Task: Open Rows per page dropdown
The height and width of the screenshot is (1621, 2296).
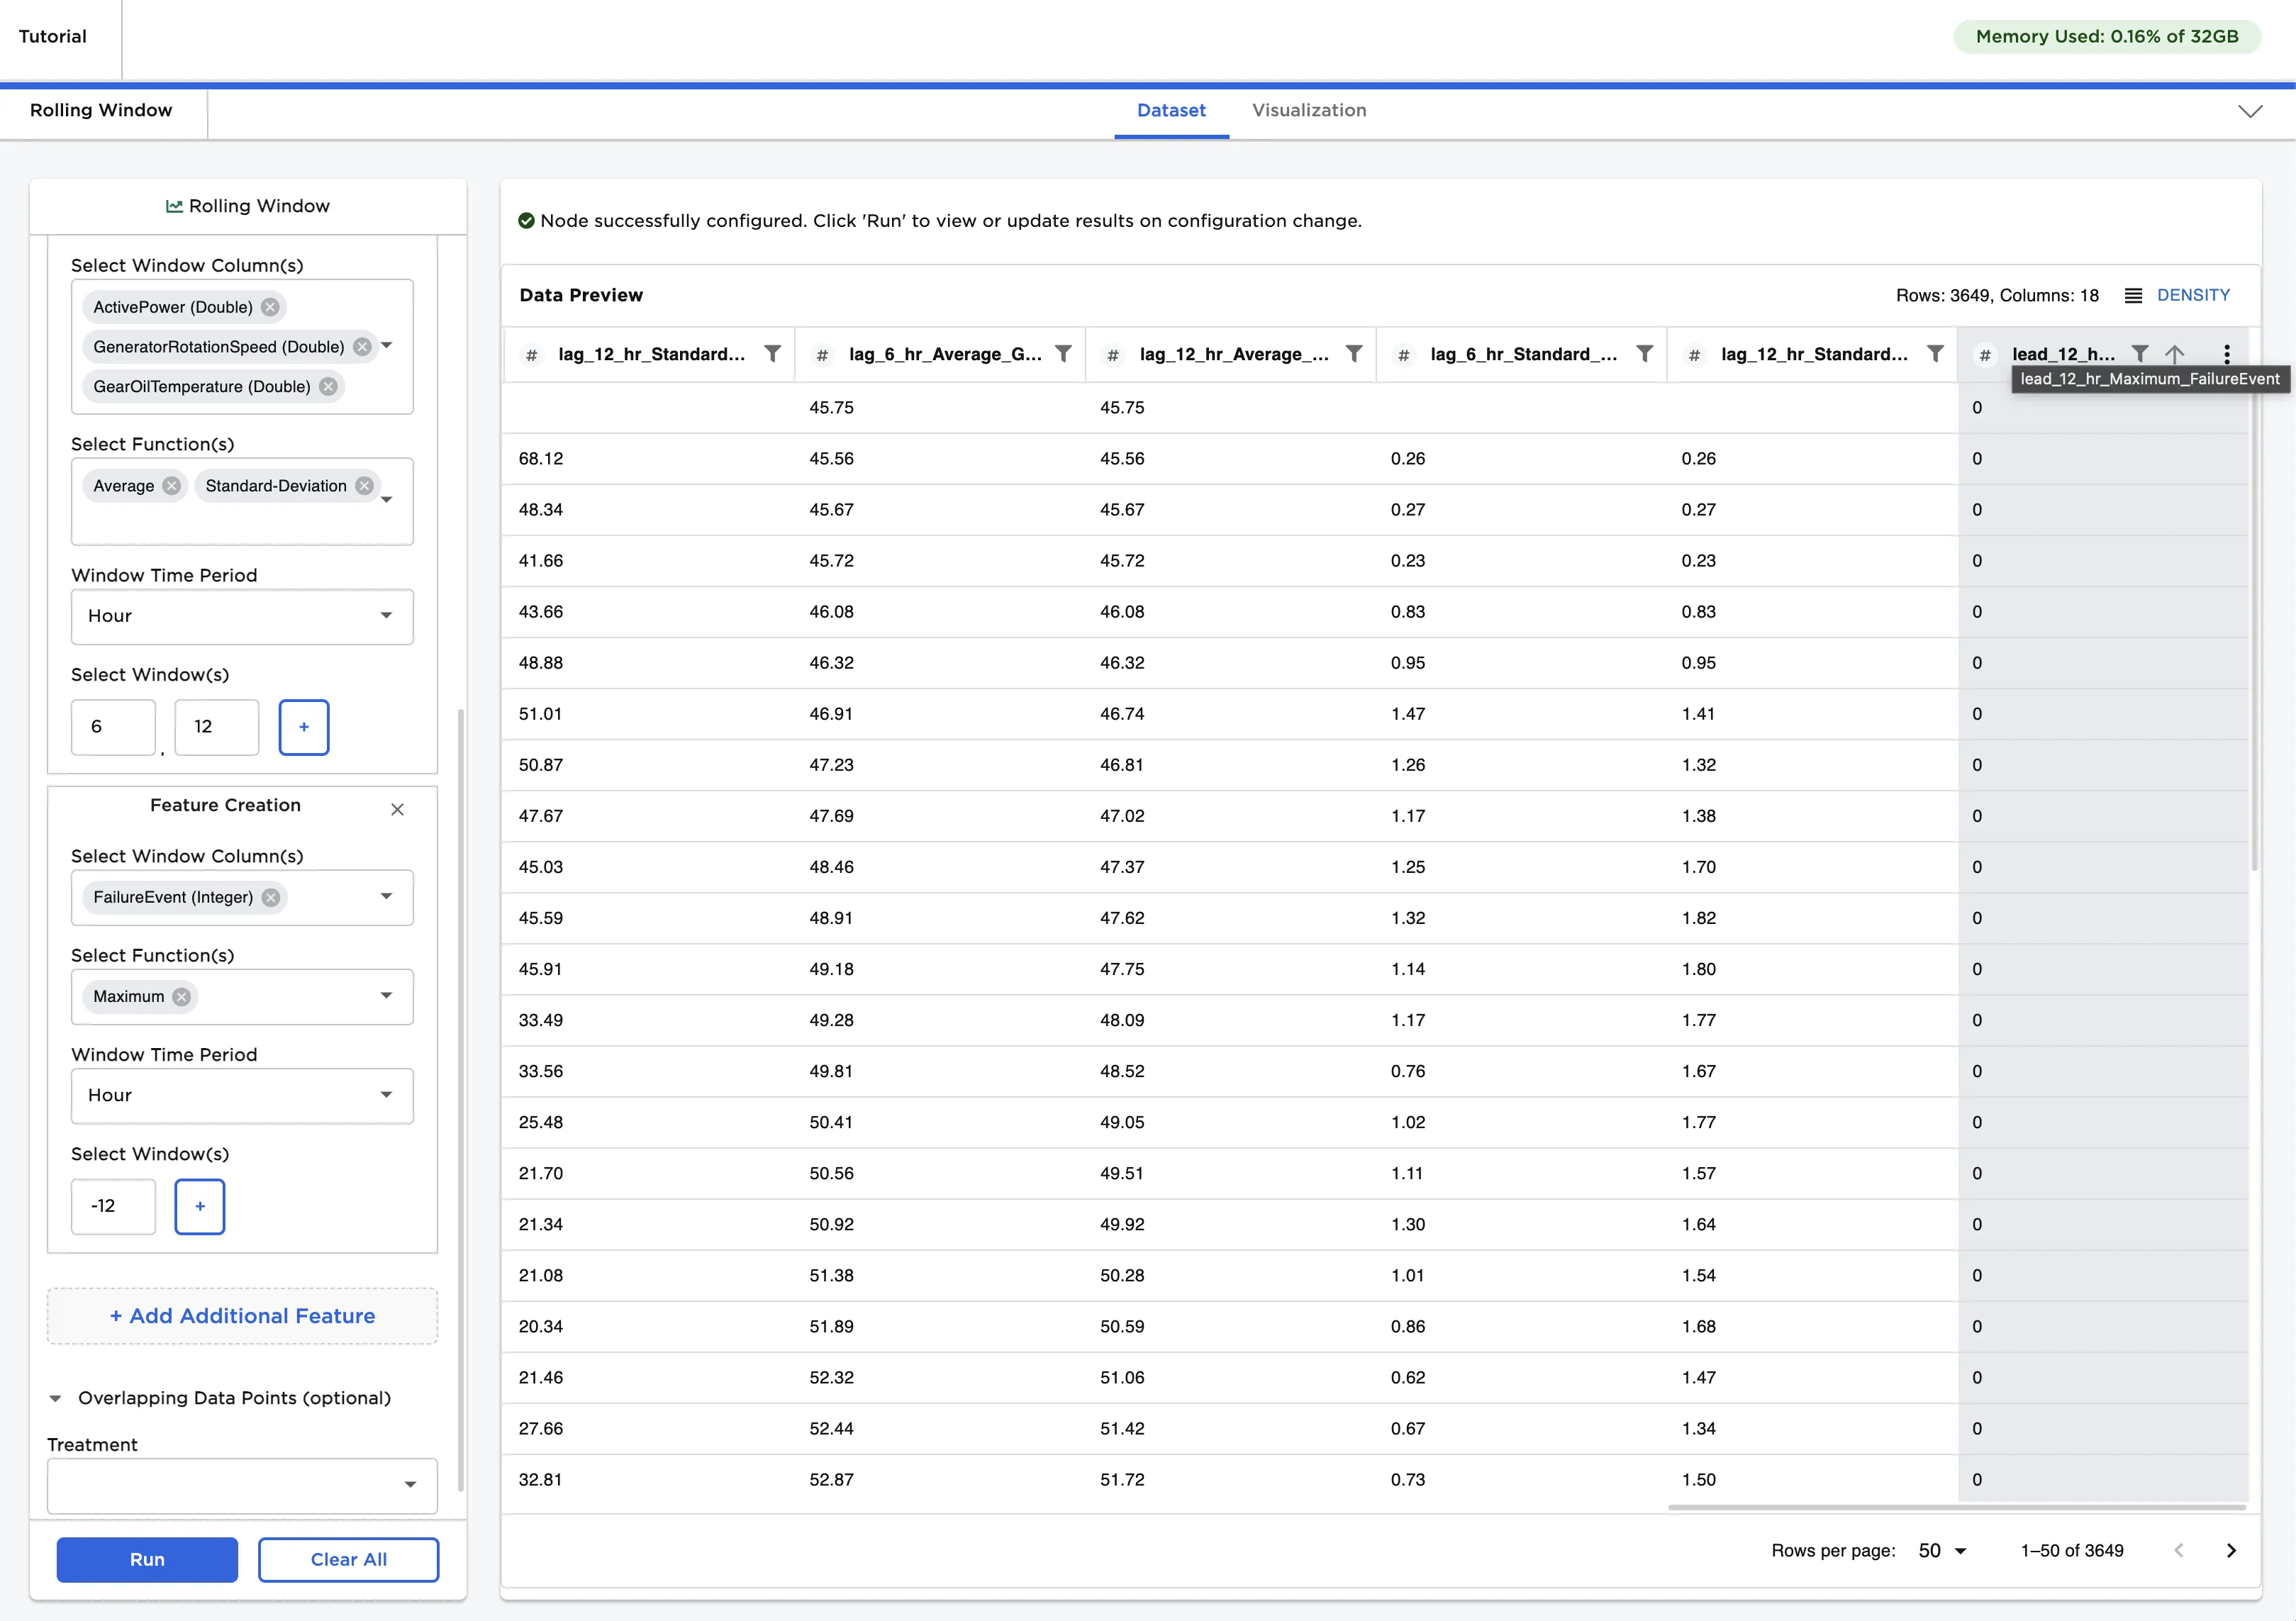Action: [1942, 1550]
